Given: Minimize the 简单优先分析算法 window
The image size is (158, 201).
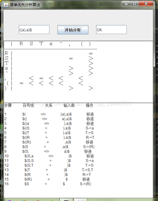Looking at the screenshot, I should (126, 4).
